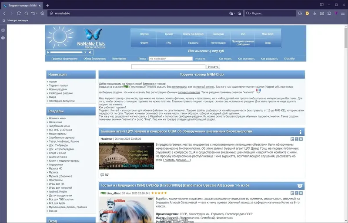Open the Трекер menu item
This screenshot has height=223, width=348.
point(169,34)
